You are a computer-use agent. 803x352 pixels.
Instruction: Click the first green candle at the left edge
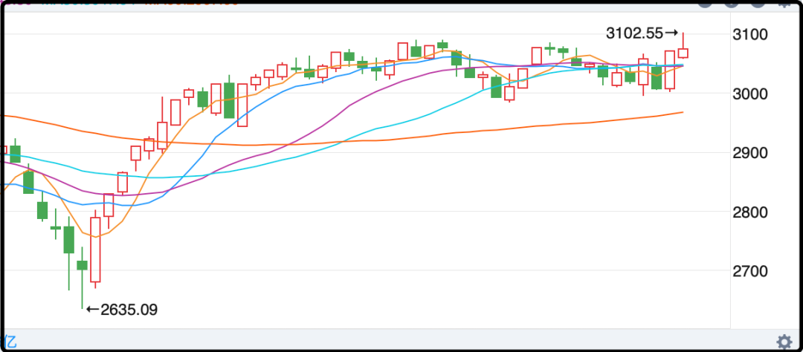click(x=15, y=154)
